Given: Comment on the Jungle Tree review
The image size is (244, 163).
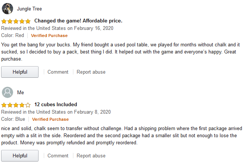Looking at the screenshot, I should tap(58, 72).
